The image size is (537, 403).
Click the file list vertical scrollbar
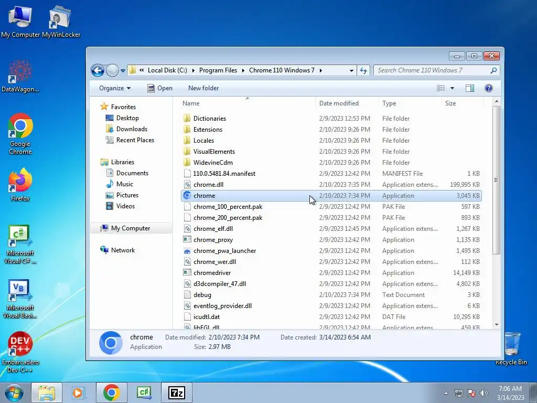click(496, 180)
